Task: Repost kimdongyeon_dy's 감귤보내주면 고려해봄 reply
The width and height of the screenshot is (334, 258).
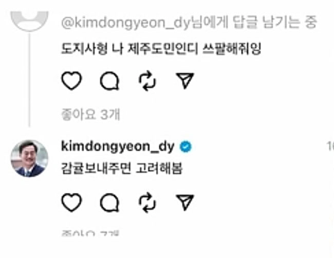Action: [x=147, y=203]
